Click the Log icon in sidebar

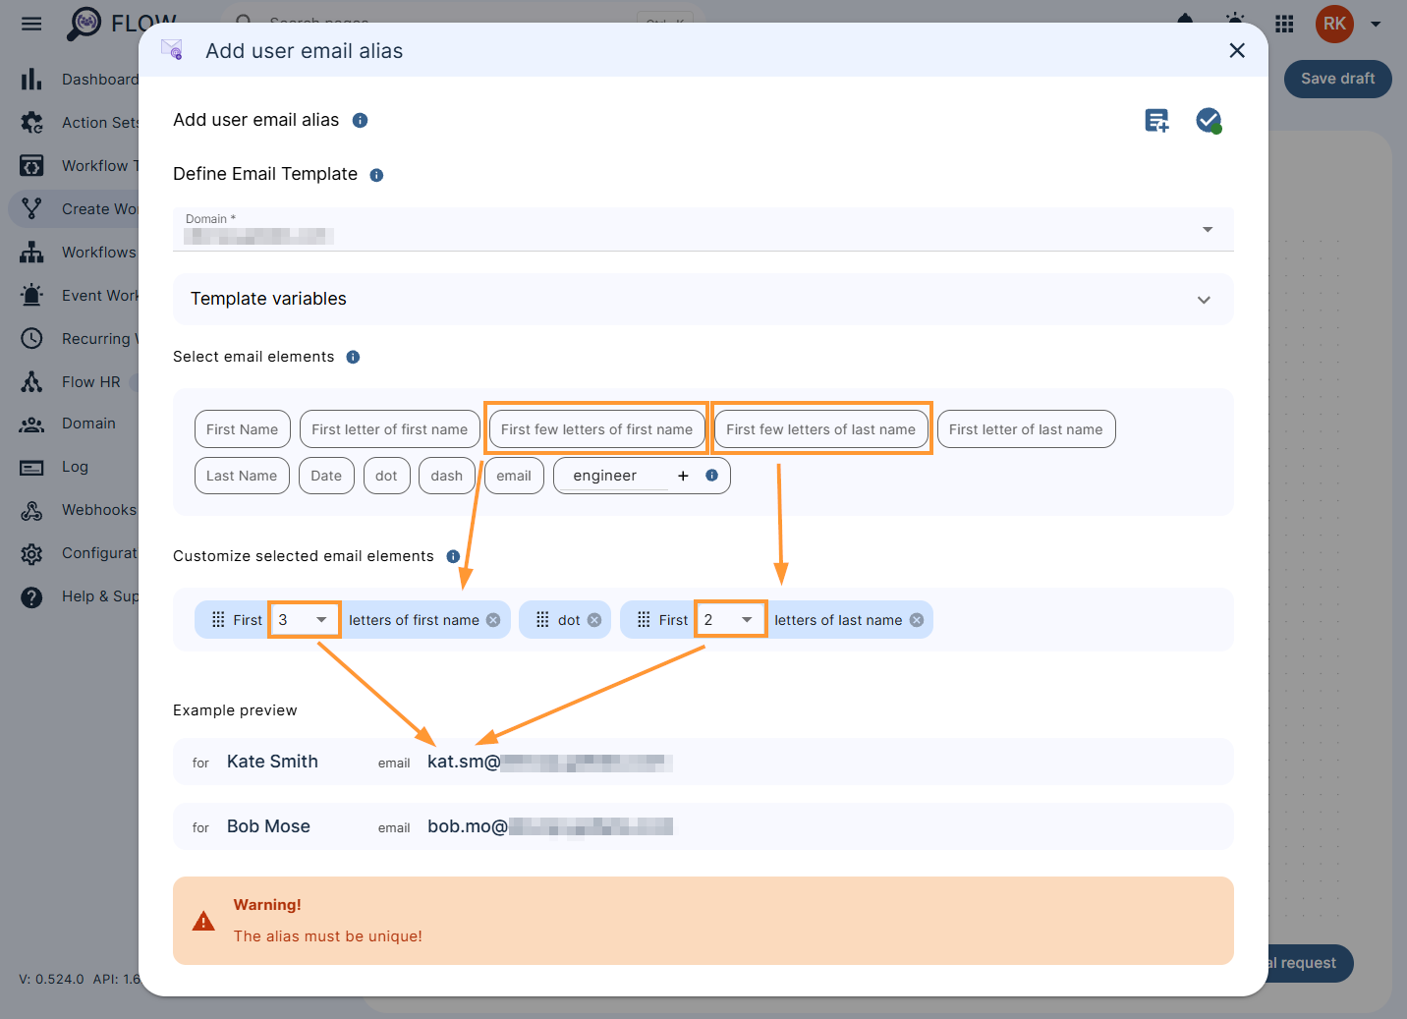tap(31, 467)
